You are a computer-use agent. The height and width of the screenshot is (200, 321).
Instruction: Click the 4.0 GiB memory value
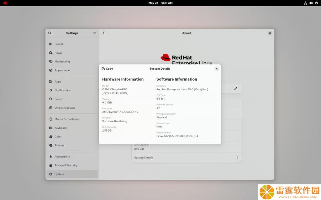pyautogui.click(x=107, y=102)
